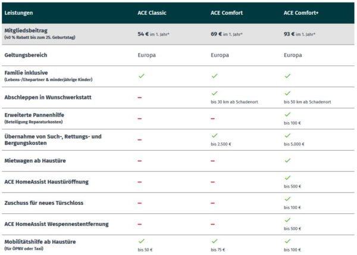Screen dimensions: 357x255
Task: Select the 'ACE Comfort+' column header
Action: [301, 13]
